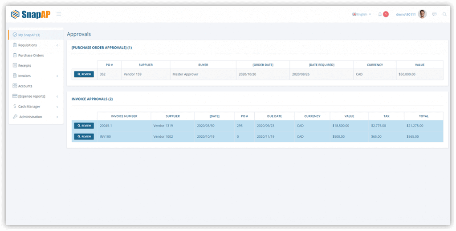Click the My SnapAP checkmark icon
Viewport: 456px width, 231px height.
pyautogui.click(x=15, y=35)
